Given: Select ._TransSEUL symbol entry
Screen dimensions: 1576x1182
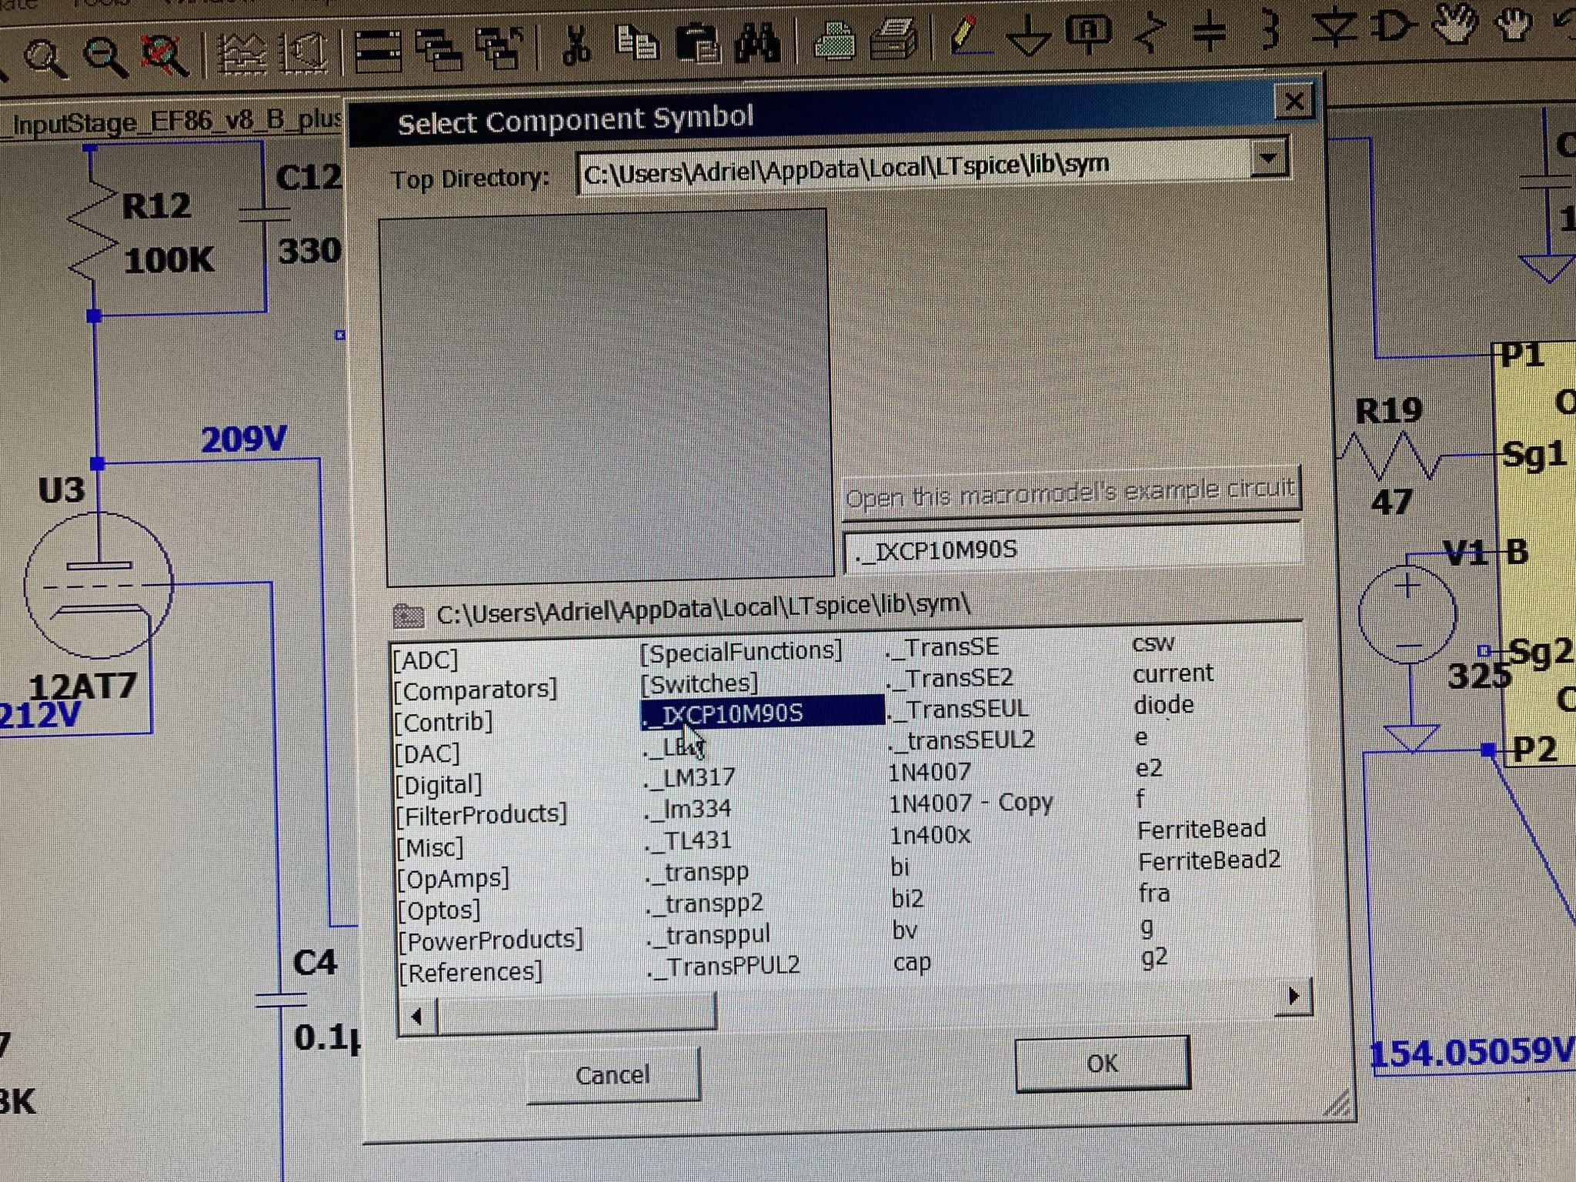Looking at the screenshot, I should click(x=957, y=709).
